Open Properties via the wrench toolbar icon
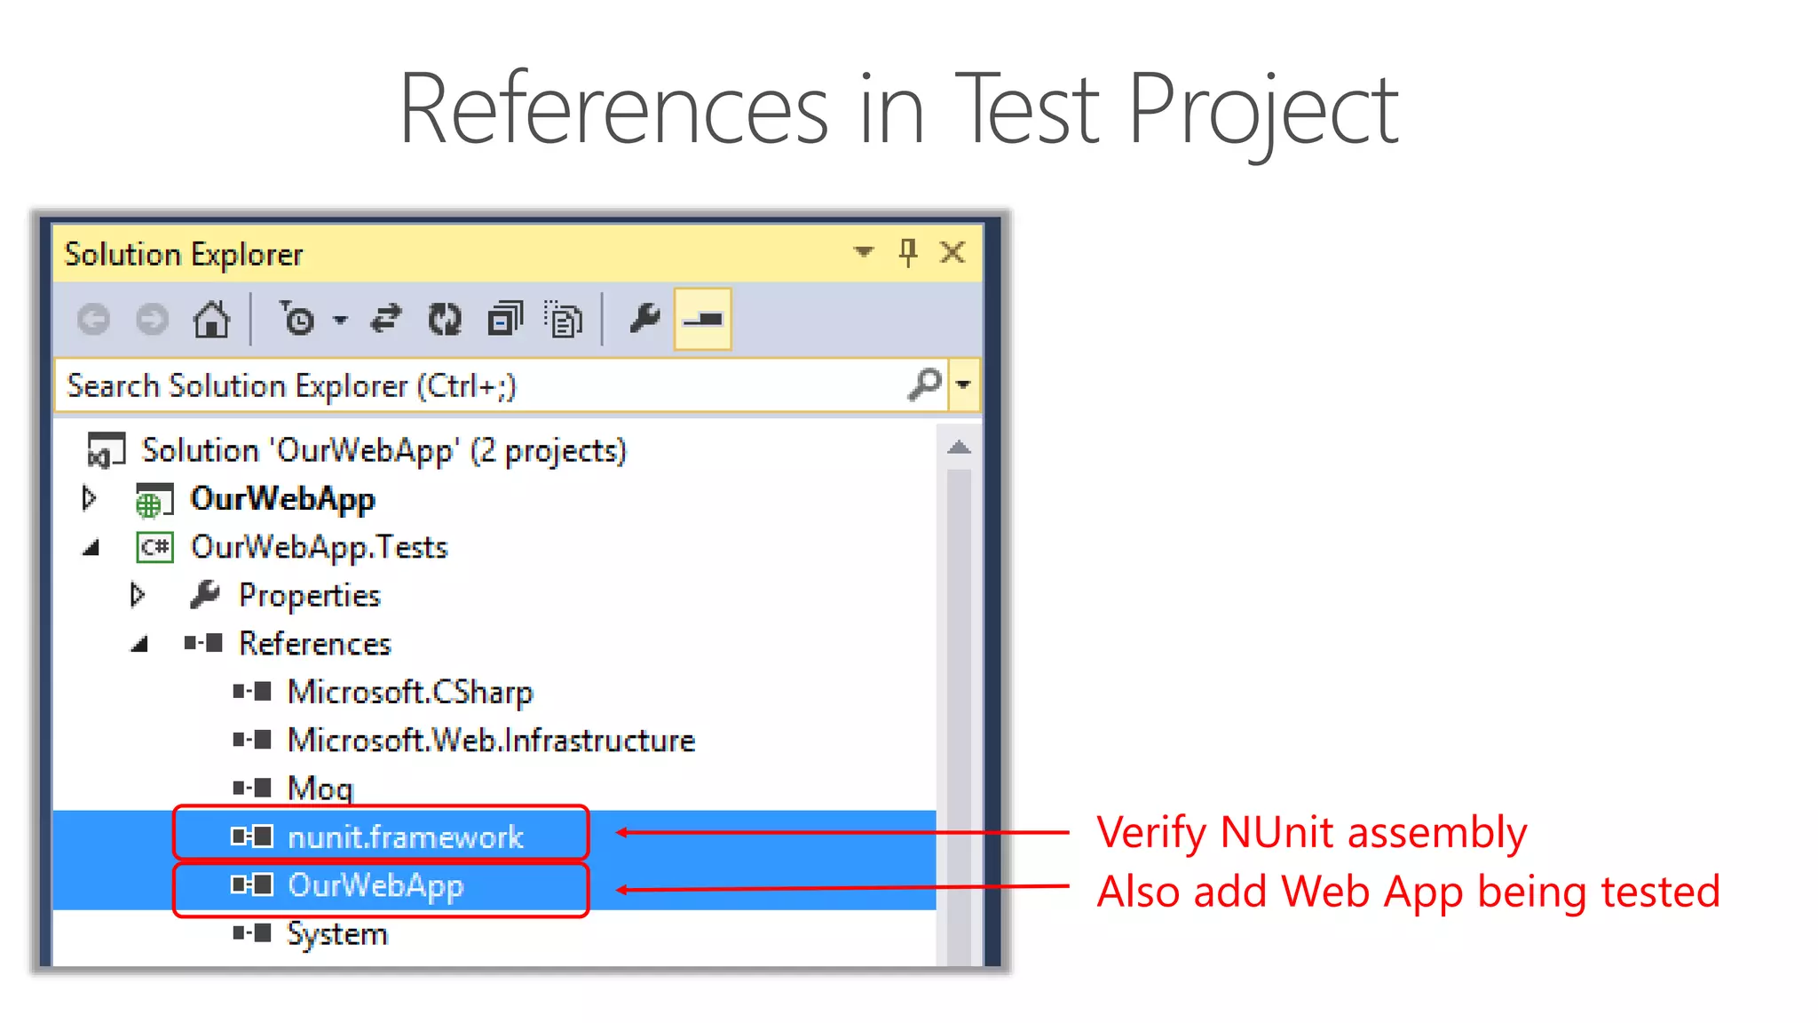 point(644,318)
